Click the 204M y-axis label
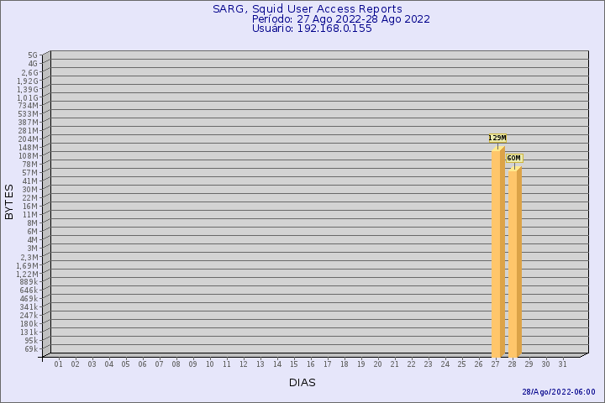Image resolution: width=605 pixels, height=403 pixels. tap(29, 139)
